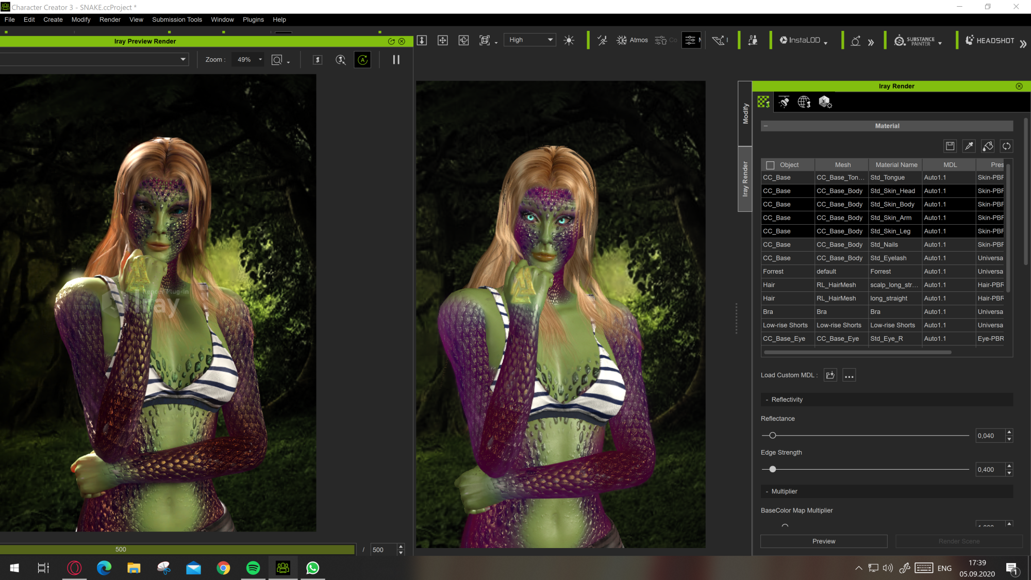Viewport: 1031px width, 580px height.
Task: Select the Low-rise Shorts material row
Action: click(x=883, y=325)
